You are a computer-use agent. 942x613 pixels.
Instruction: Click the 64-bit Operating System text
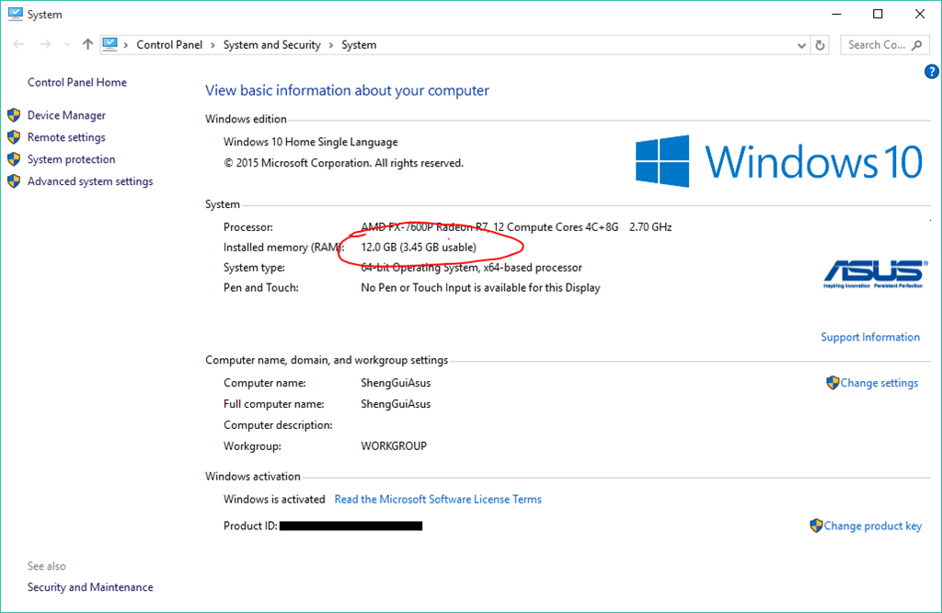[472, 268]
